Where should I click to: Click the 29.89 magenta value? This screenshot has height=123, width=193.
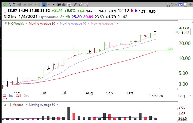click(x=88, y=17)
